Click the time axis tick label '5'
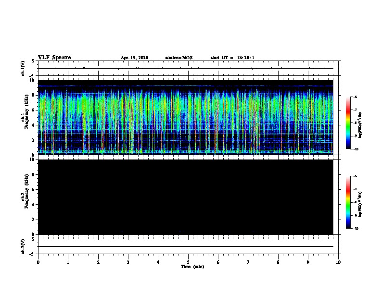 [188, 262]
